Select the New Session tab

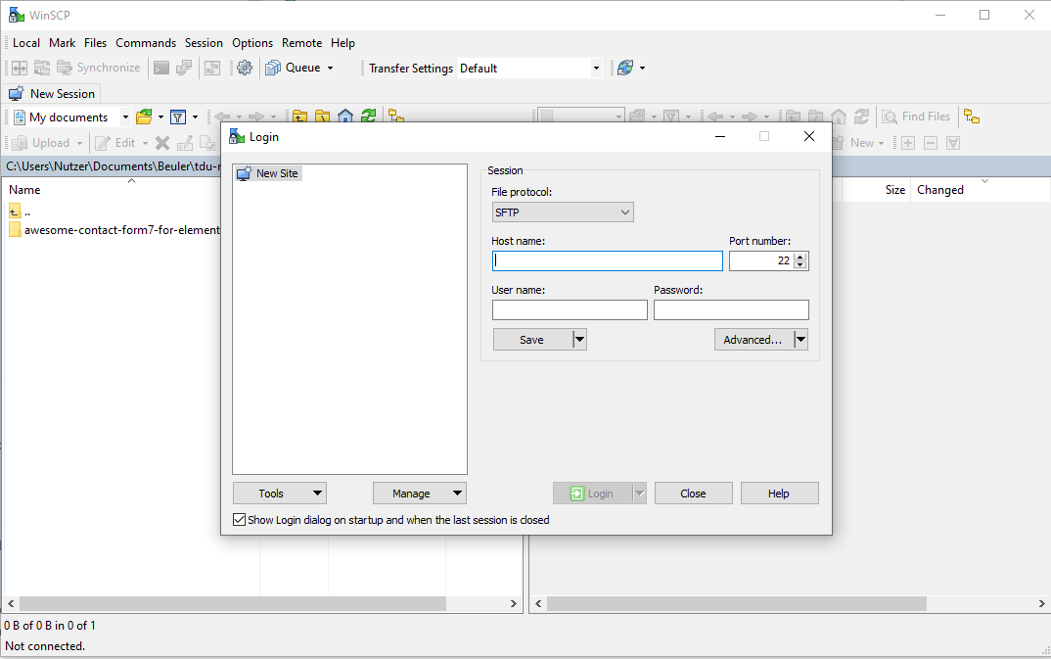[x=52, y=94]
